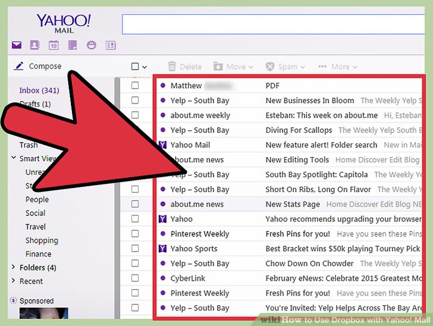The height and width of the screenshot is (326, 433).
Task: Open the Mail envelope icon
Action: (17, 45)
